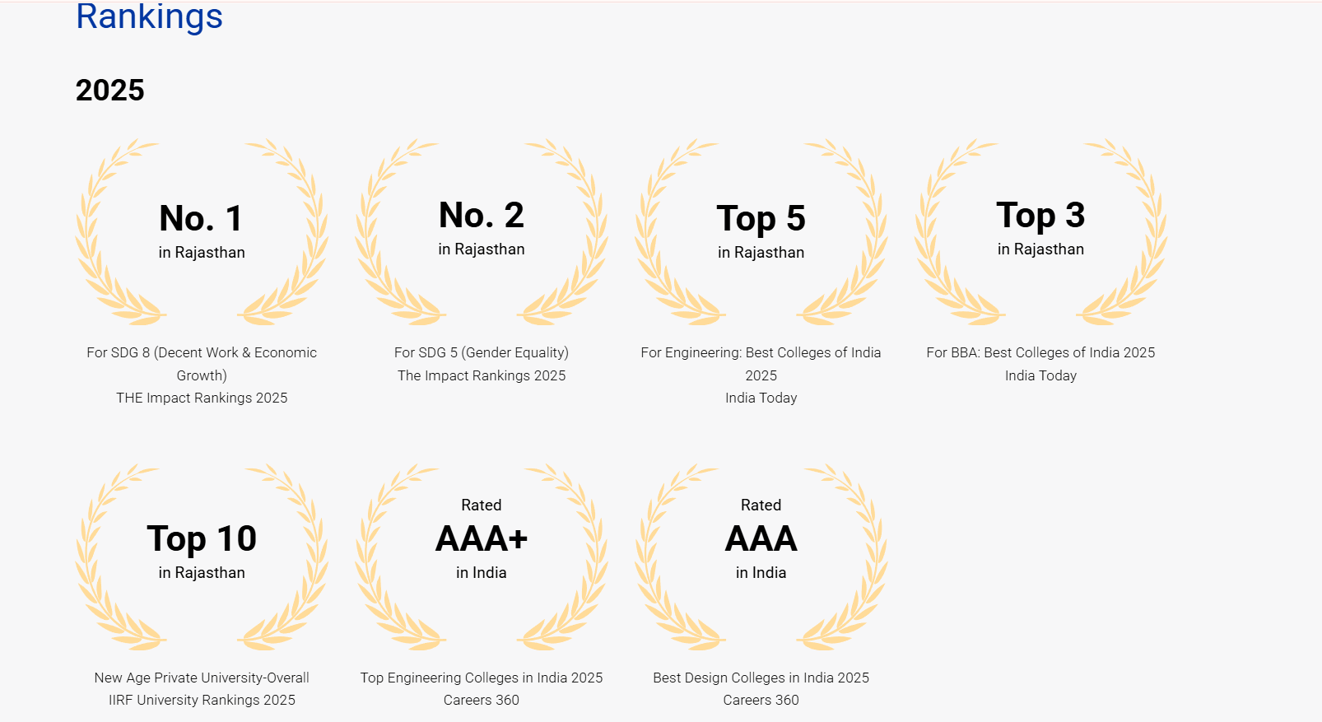Click the 2025 year heading

click(109, 90)
